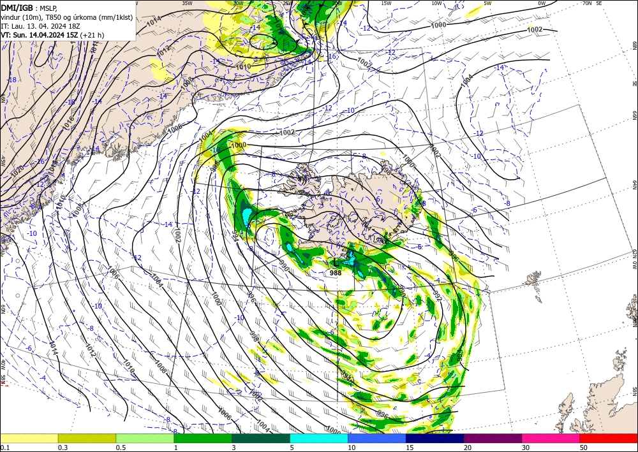Click the navy 15 mm legend swatch
Screen dimensions: 638x452
[x=435, y=438]
